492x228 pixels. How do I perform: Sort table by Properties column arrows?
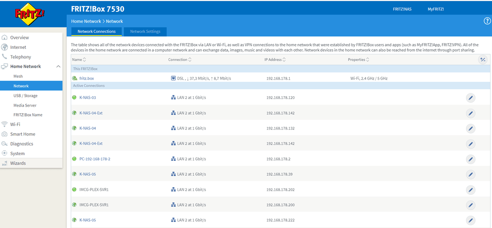pyautogui.click(x=367, y=60)
